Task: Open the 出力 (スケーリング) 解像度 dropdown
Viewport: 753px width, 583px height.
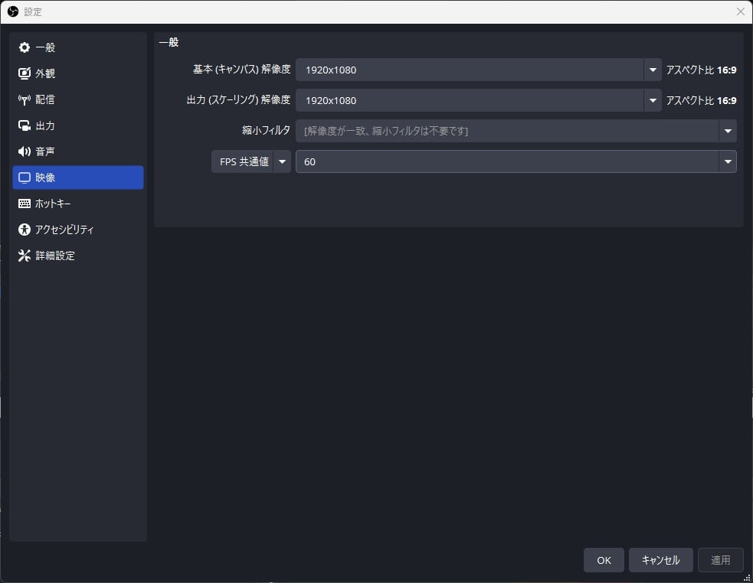Action: 652,100
